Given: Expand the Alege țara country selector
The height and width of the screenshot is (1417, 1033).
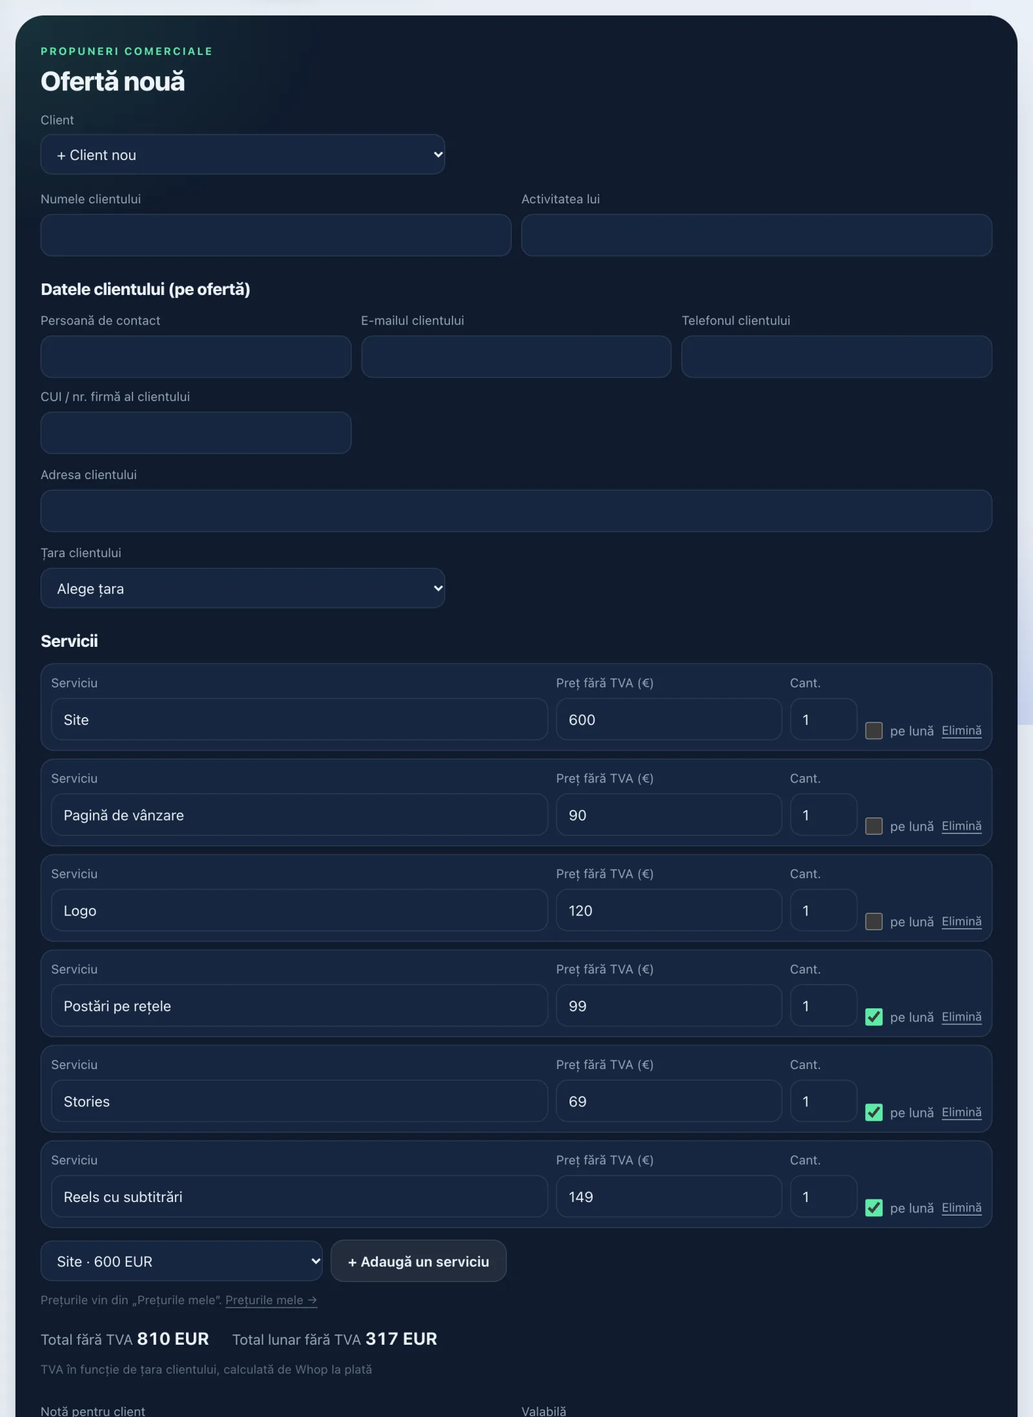Looking at the screenshot, I should (x=243, y=588).
